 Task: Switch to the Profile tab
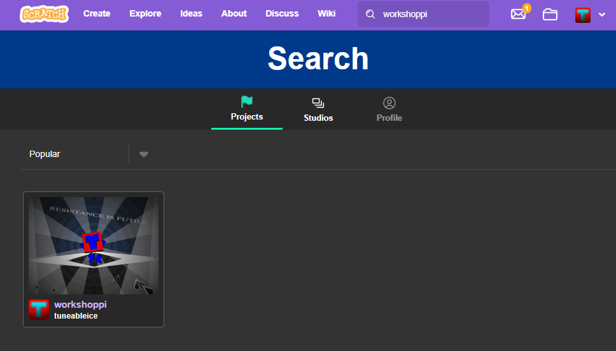389,109
